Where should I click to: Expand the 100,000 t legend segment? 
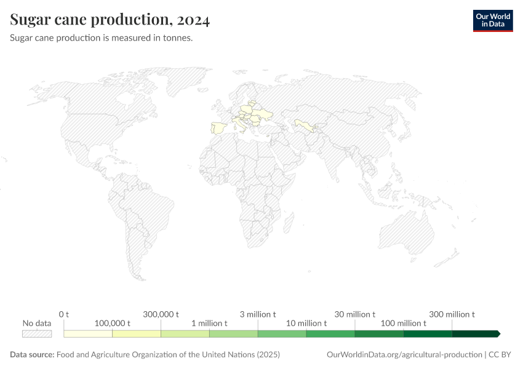pos(136,333)
